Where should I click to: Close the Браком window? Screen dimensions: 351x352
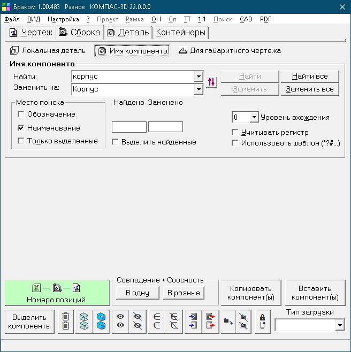[x=342, y=7]
